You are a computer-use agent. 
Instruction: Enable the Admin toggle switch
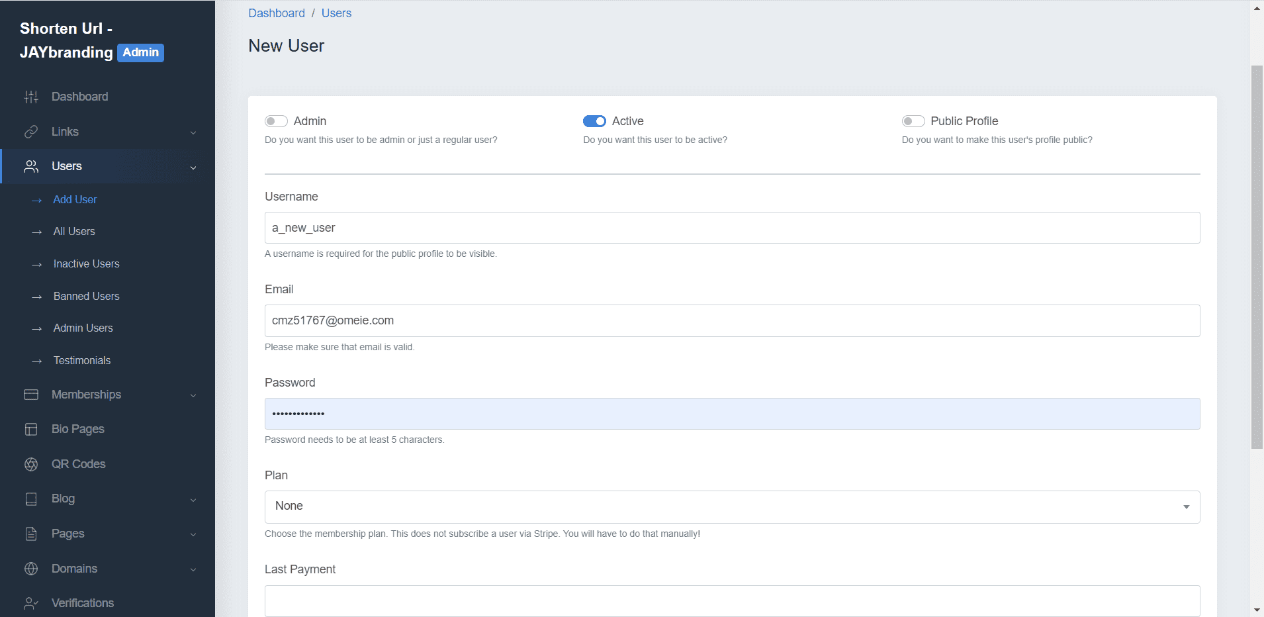click(x=276, y=121)
